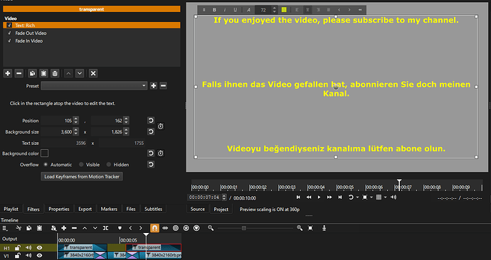This screenshot has height=260, width=491.
Task: Split the clip at the playhead
Action: click(x=105, y=228)
